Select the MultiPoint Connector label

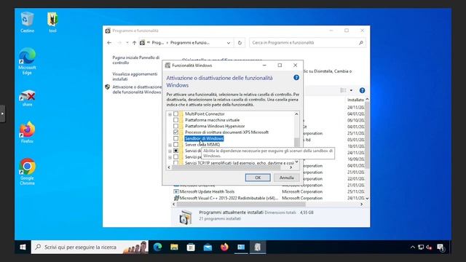coord(205,114)
